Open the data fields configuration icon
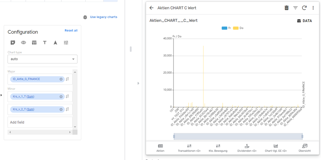The height and width of the screenshot is (160, 321). (x=13, y=43)
